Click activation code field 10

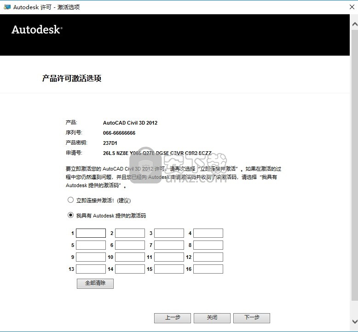(130, 257)
